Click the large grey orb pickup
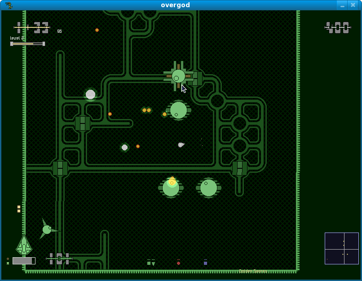This screenshot has height=281, width=362. pyautogui.click(x=91, y=94)
